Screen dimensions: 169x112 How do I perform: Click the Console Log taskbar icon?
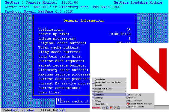click(107, 108)
